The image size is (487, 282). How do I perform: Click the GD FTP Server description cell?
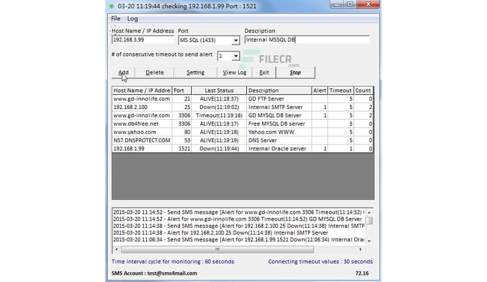279,99
